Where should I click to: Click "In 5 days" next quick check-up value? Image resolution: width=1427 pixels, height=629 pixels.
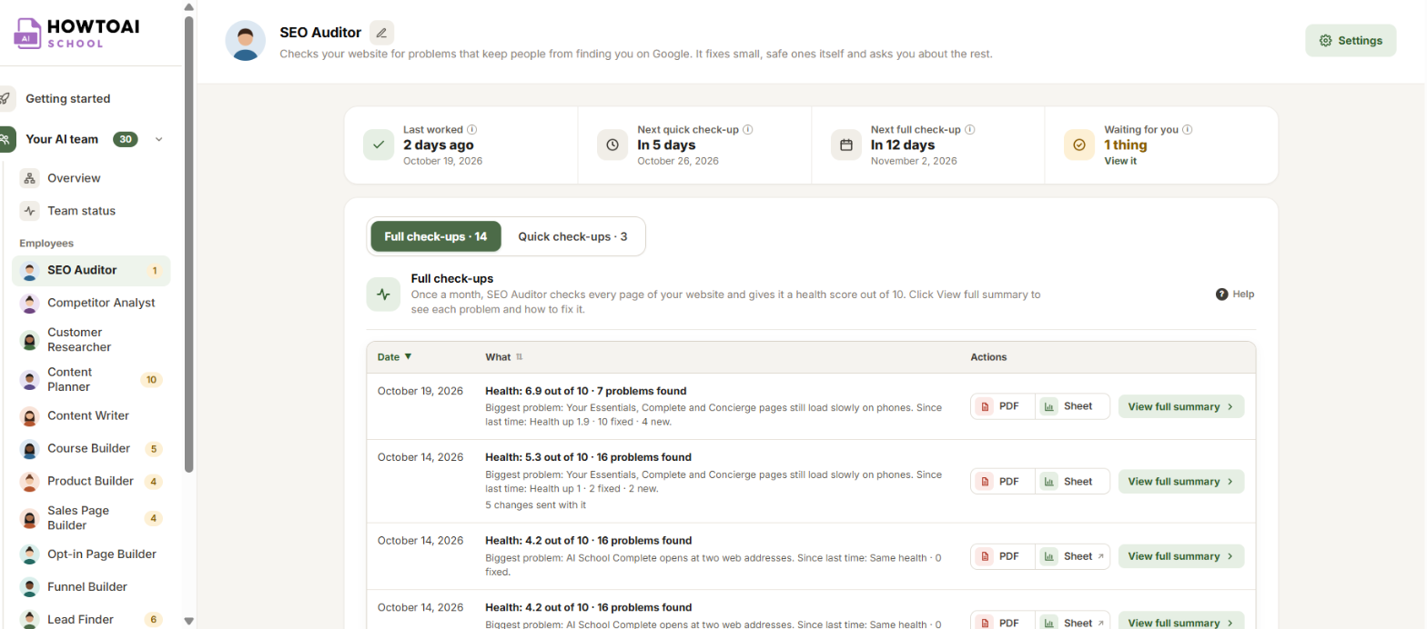click(x=666, y=145)
